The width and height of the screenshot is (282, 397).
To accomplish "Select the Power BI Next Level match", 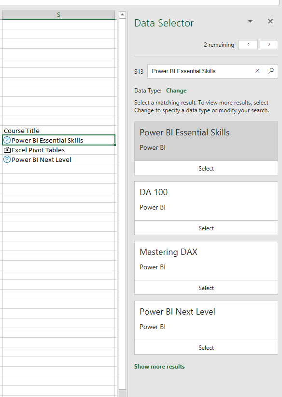I will [206, 347].
